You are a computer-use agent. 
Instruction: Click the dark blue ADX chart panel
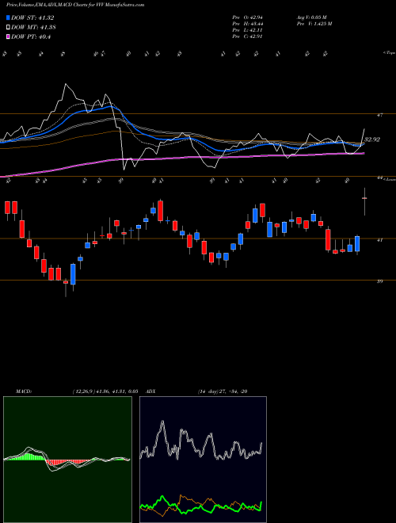point(203,460)
